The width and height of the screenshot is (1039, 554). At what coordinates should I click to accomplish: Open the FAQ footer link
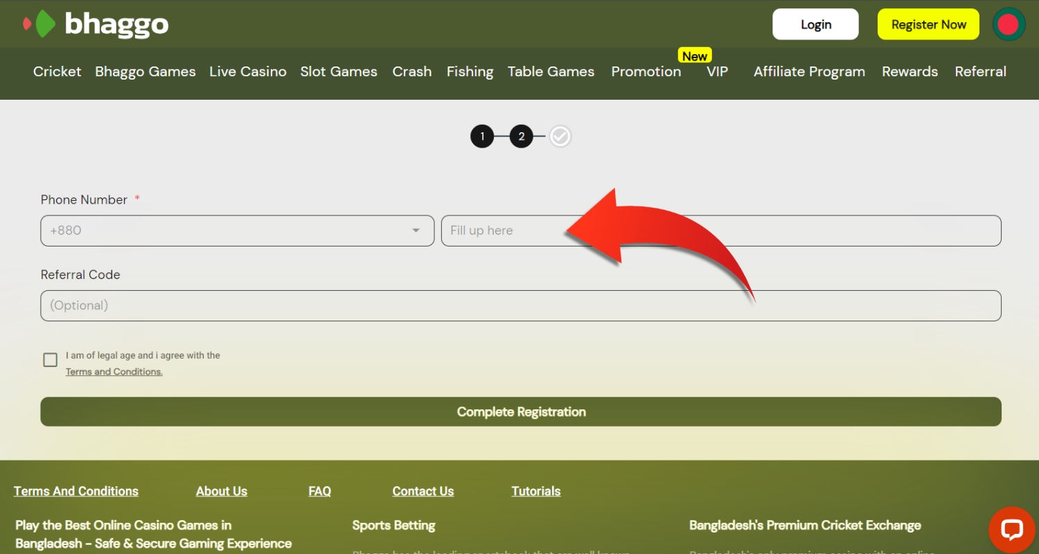(x=319, y=491)
